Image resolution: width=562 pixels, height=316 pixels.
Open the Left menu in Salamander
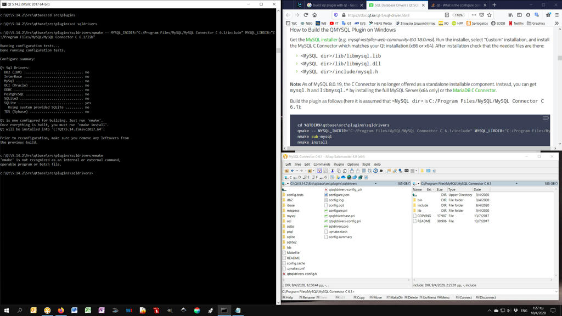pos(288,165)
